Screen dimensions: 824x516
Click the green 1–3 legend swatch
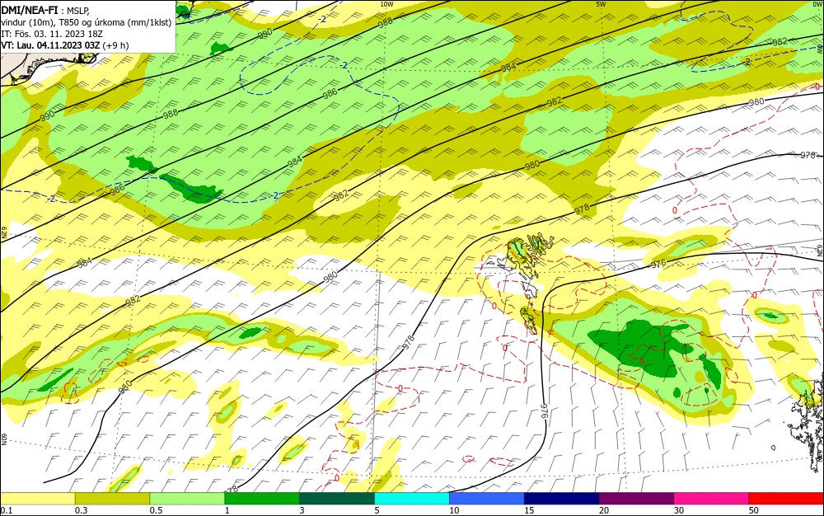point(262,499)
